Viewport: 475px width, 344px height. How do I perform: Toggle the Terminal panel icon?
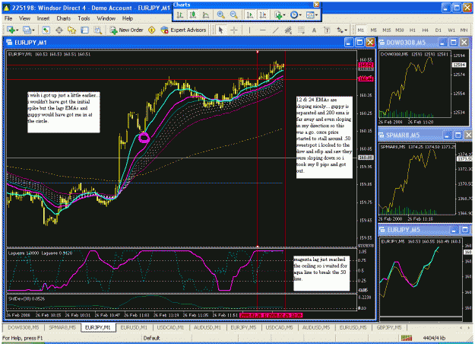[x=85, y=30]
